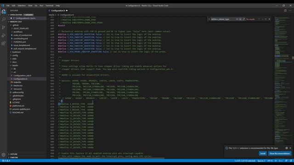
Task: Toggle Find in Selection
Action: coord(266,19)
